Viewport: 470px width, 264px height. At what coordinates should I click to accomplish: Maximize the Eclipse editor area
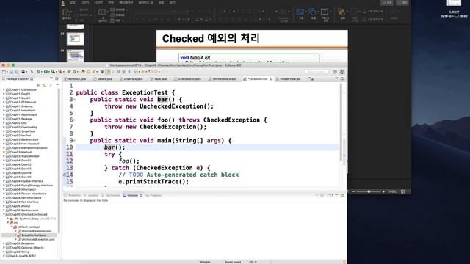pos(342,78)
